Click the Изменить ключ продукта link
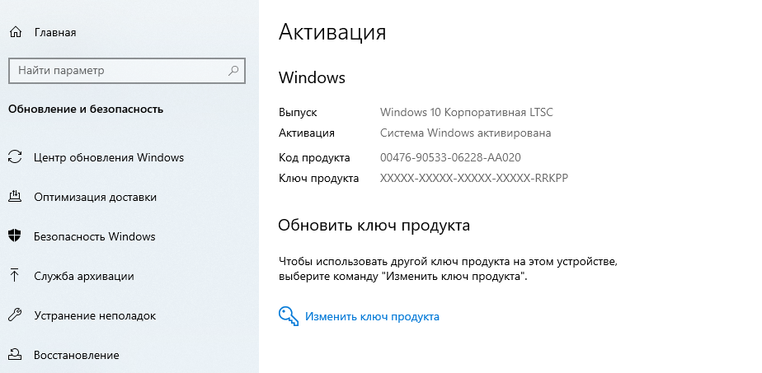Screen dimensions: 762x373 [x=372, y=317]
